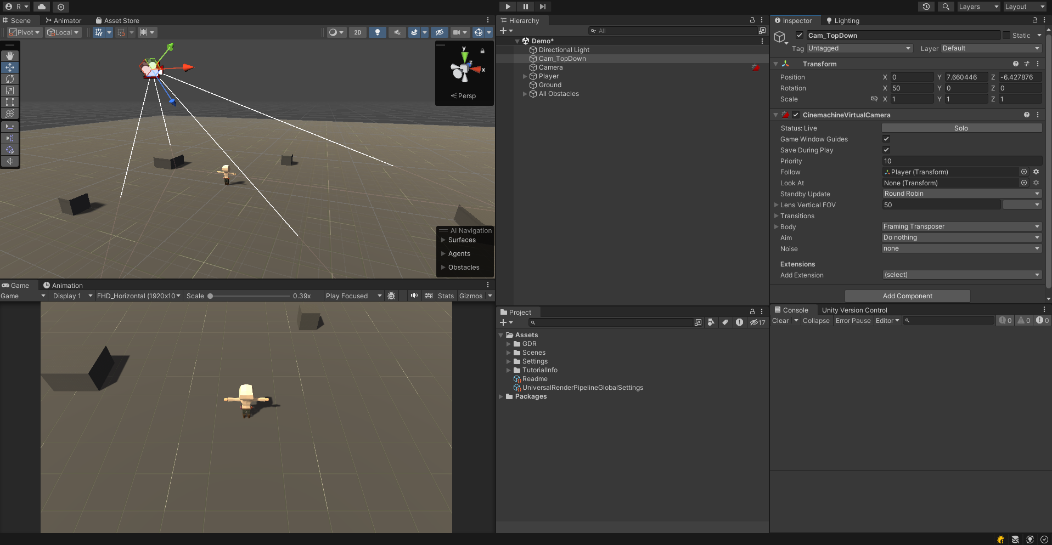Viewport: 1052px width, 545px height.
Task: Select the Rect transform tool
Action: tap(10, 103)
